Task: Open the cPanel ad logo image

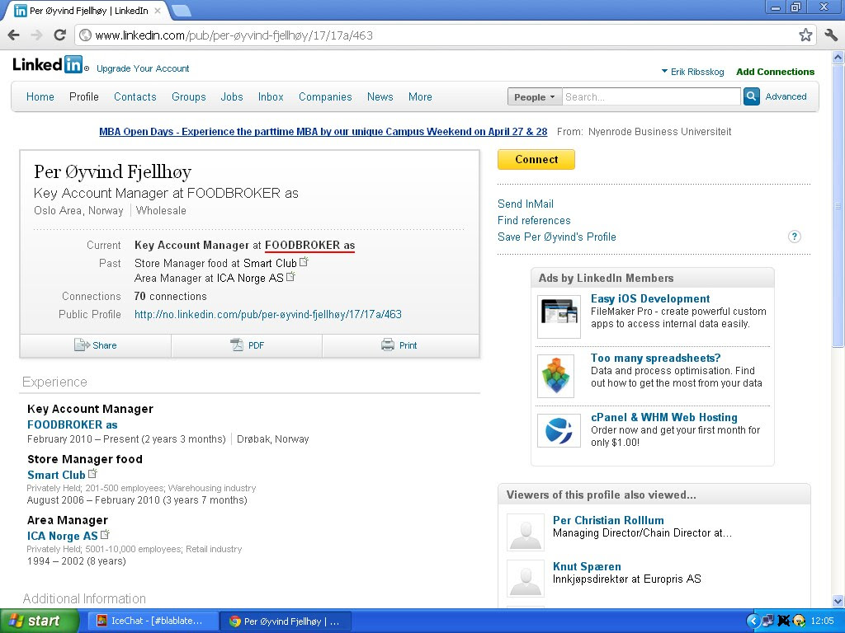Action: coord(559,430)
